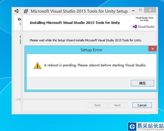Image resolution: width=164 pixels, height=131 pixels.
Task: Click the purple Visual Studio logo
Action: 135,27
